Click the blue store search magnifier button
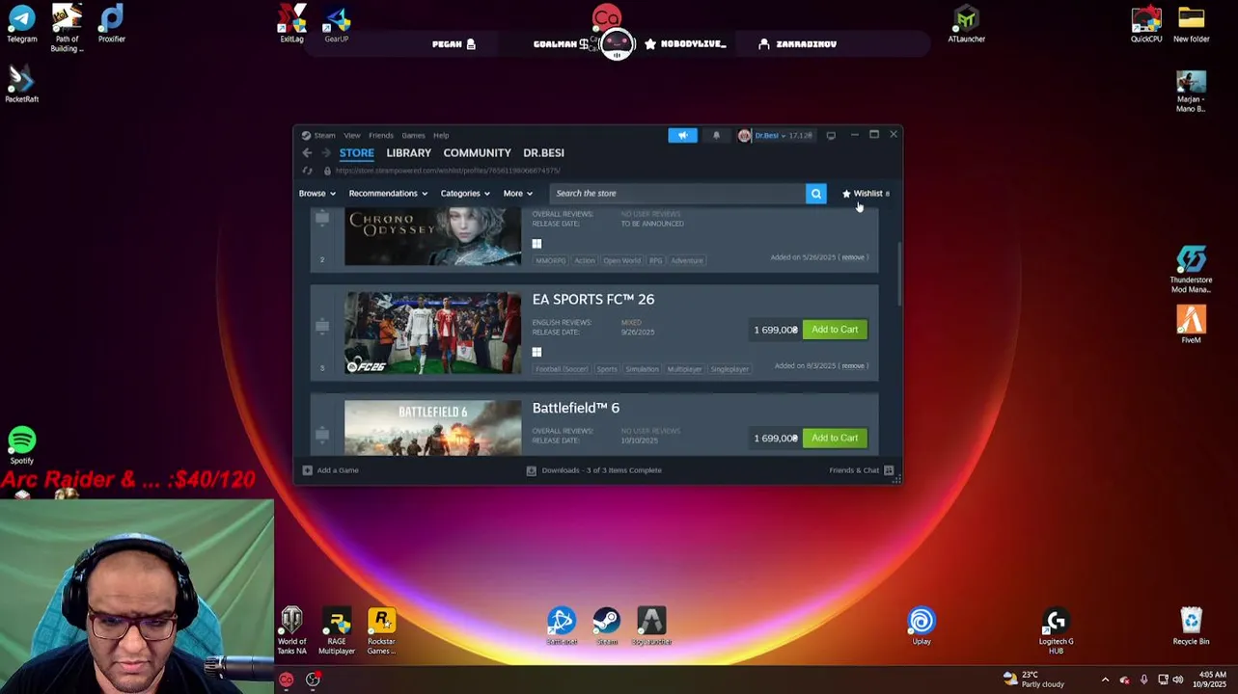1238x694 pixels. [x=816, y=194]
